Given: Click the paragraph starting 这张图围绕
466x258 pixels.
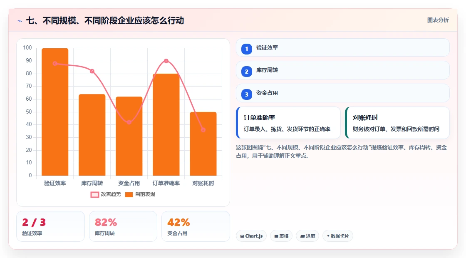Looking at the screenshot, I should pyautogui.click(x=342, y=151).
